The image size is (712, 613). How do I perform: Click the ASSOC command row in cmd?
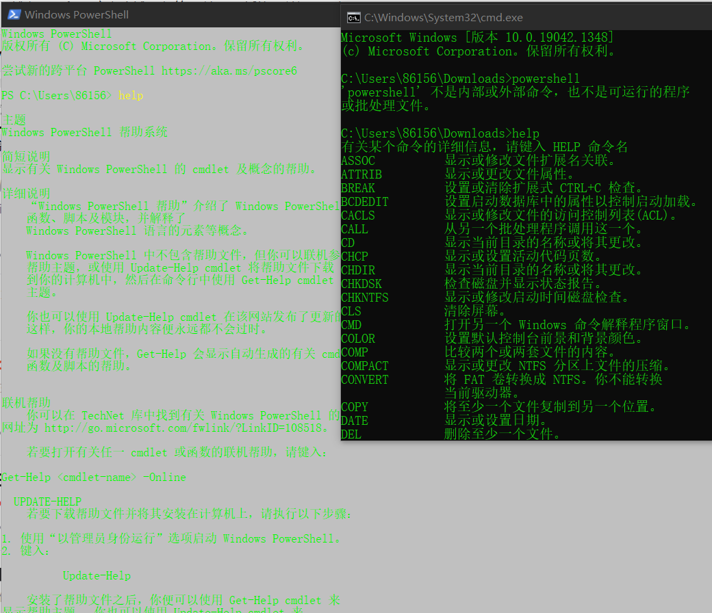coord(478,161)
